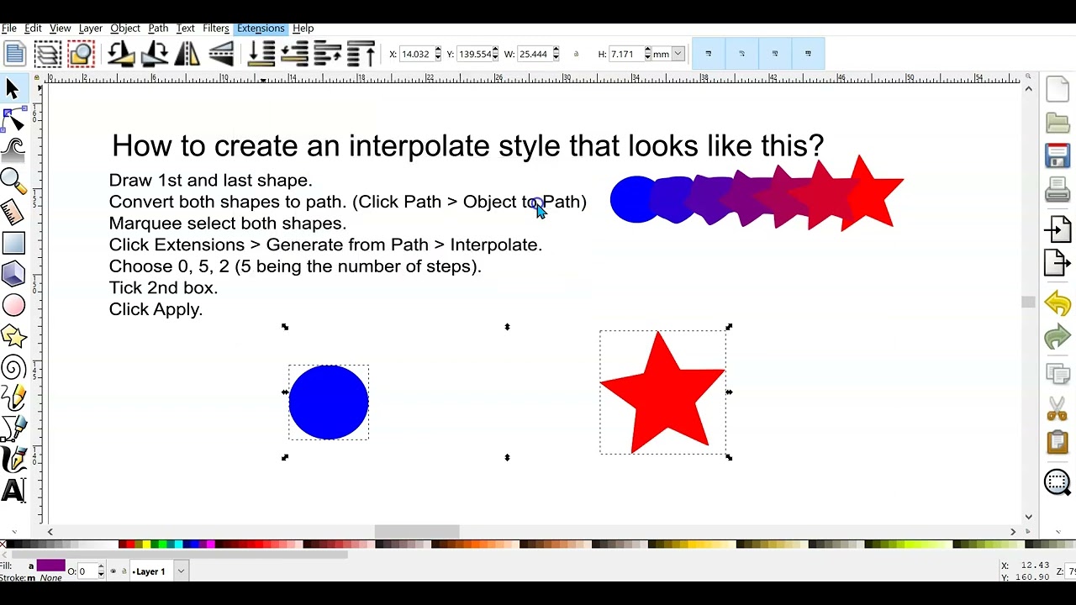The height and width of the screenshot is (605, 1076).
Task: Click Print icon on right toolbar
Action: pyautogui.click(x=1058, y=192)
